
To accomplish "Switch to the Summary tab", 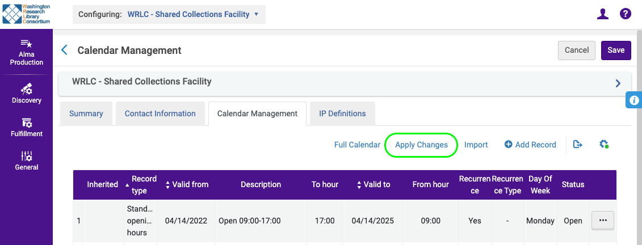I will coord(86,113).
